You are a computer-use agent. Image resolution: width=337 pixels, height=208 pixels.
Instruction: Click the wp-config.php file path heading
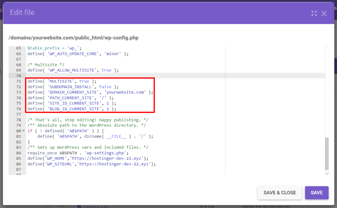tap(73, 38)
